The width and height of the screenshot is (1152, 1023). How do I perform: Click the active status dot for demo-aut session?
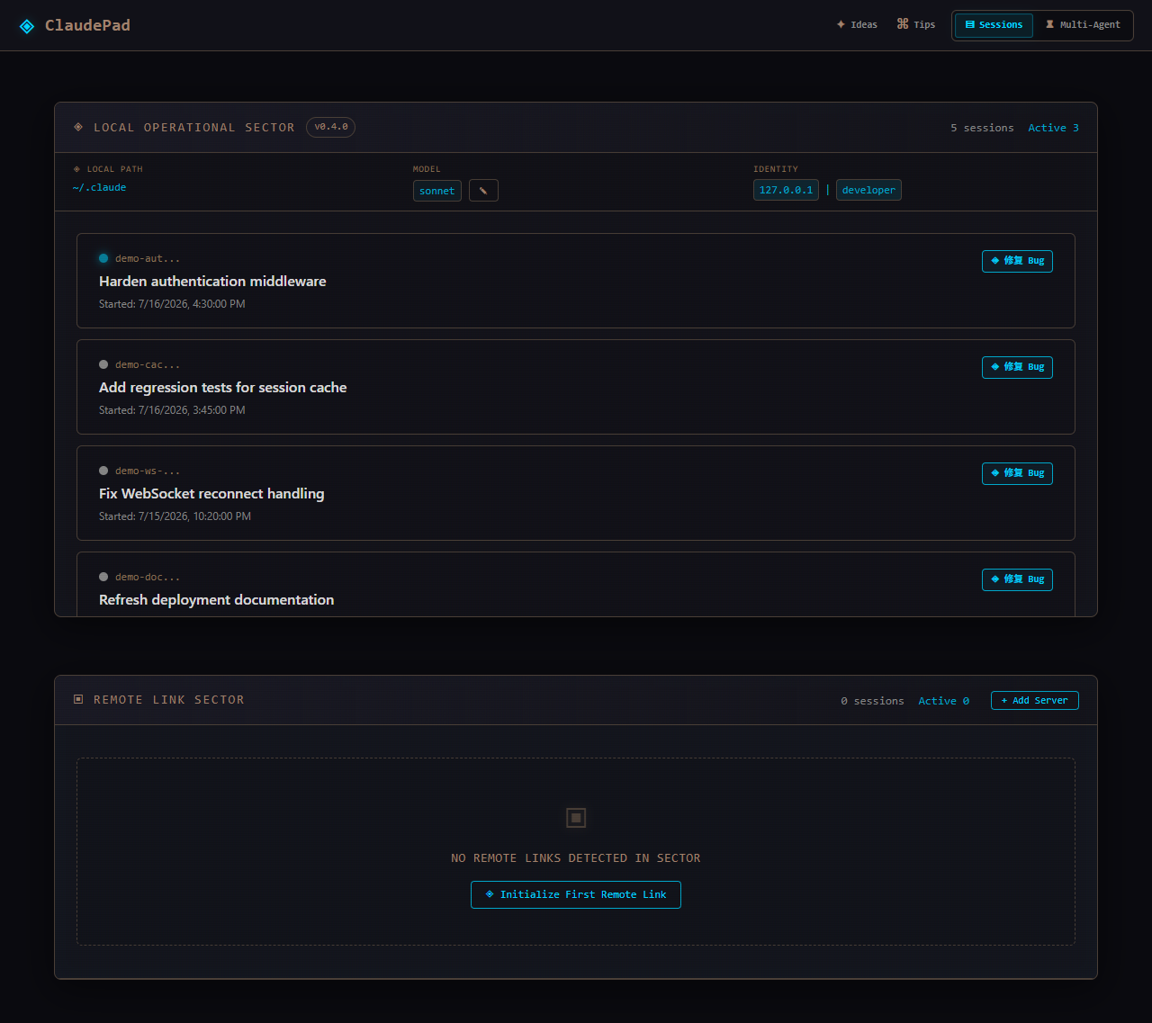pos(103,258)
